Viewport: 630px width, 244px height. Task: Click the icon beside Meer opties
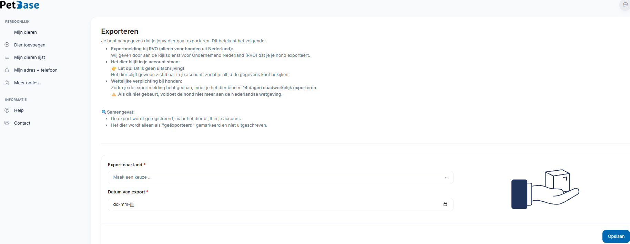(7, 83)
